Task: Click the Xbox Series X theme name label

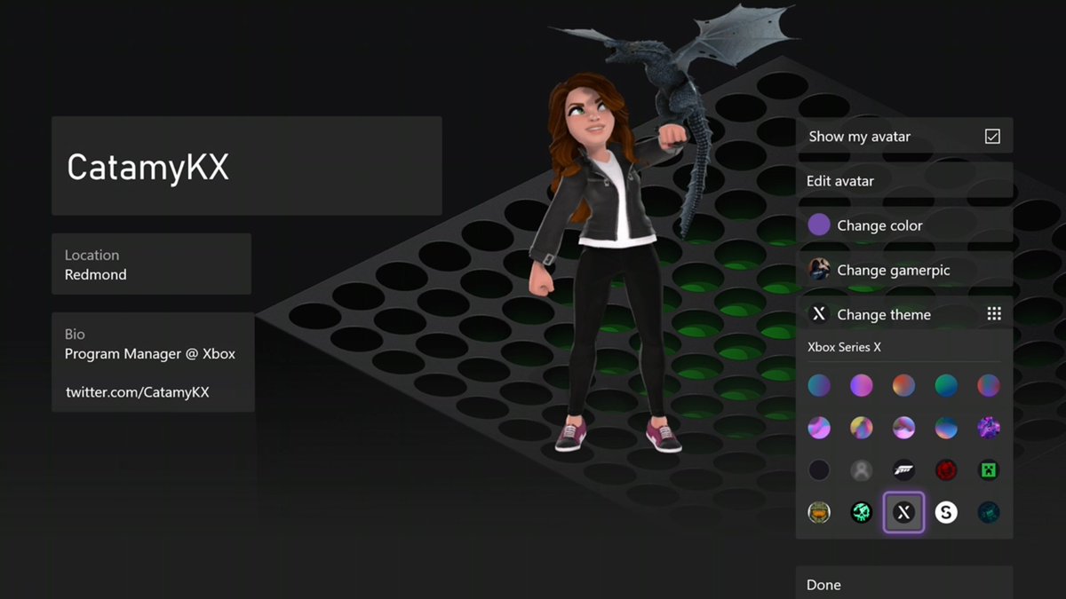Action: click(x=844, y=347)
